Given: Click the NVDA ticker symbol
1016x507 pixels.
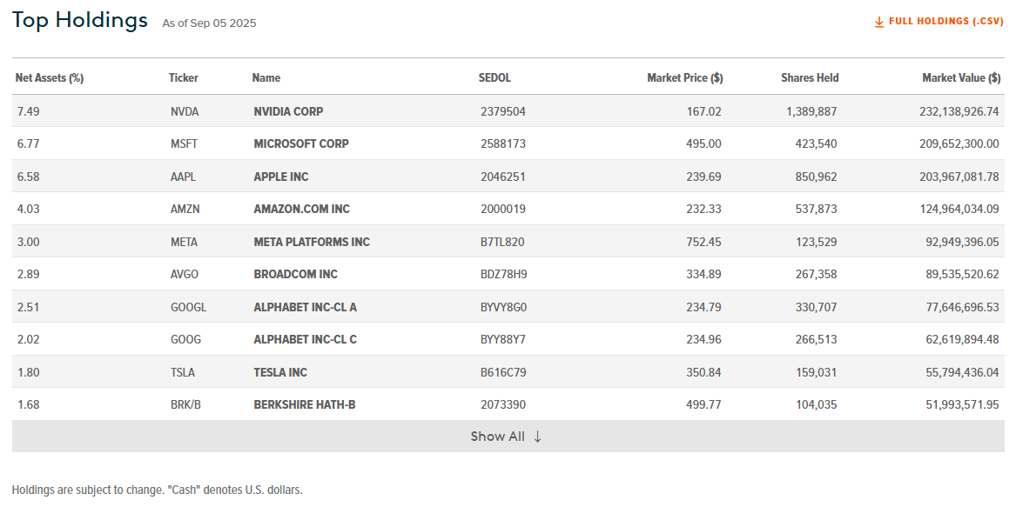Looking at the screenshot, I should tap(185, 111).
